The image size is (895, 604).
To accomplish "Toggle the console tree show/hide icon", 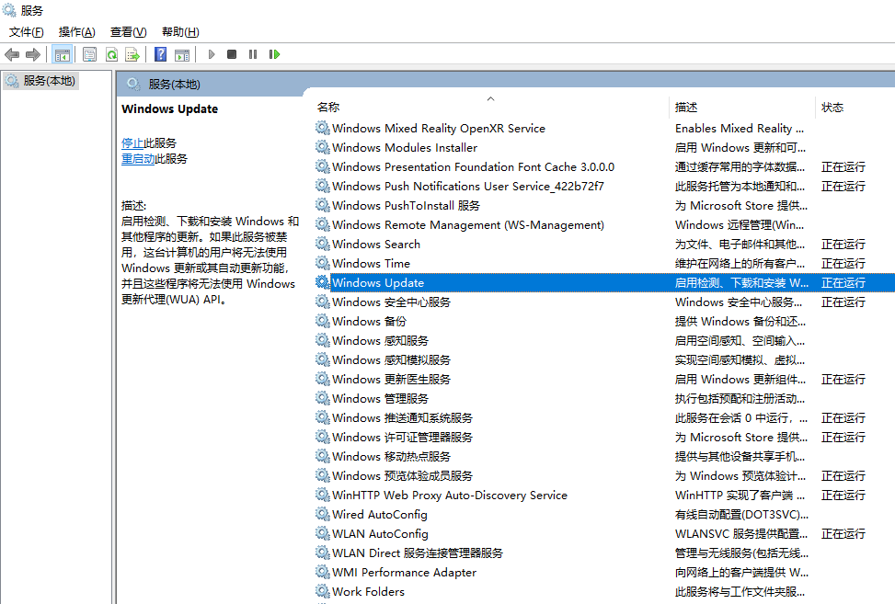I will click(62, 55).
